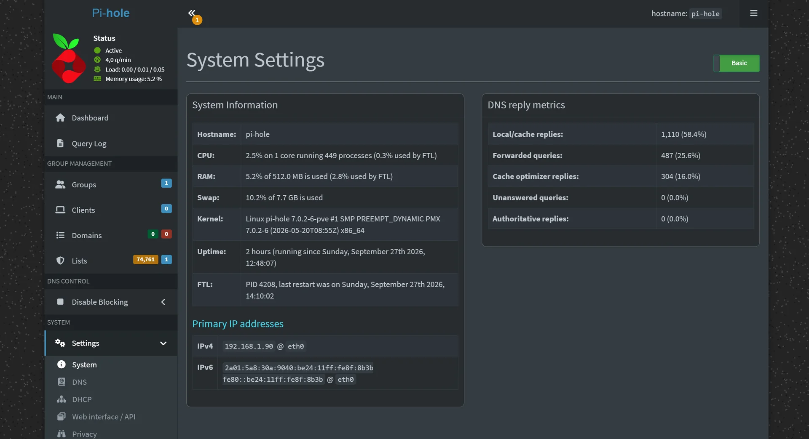Open the Pi-hole title link
Screen dimensions: 809x439
(111, 13)
